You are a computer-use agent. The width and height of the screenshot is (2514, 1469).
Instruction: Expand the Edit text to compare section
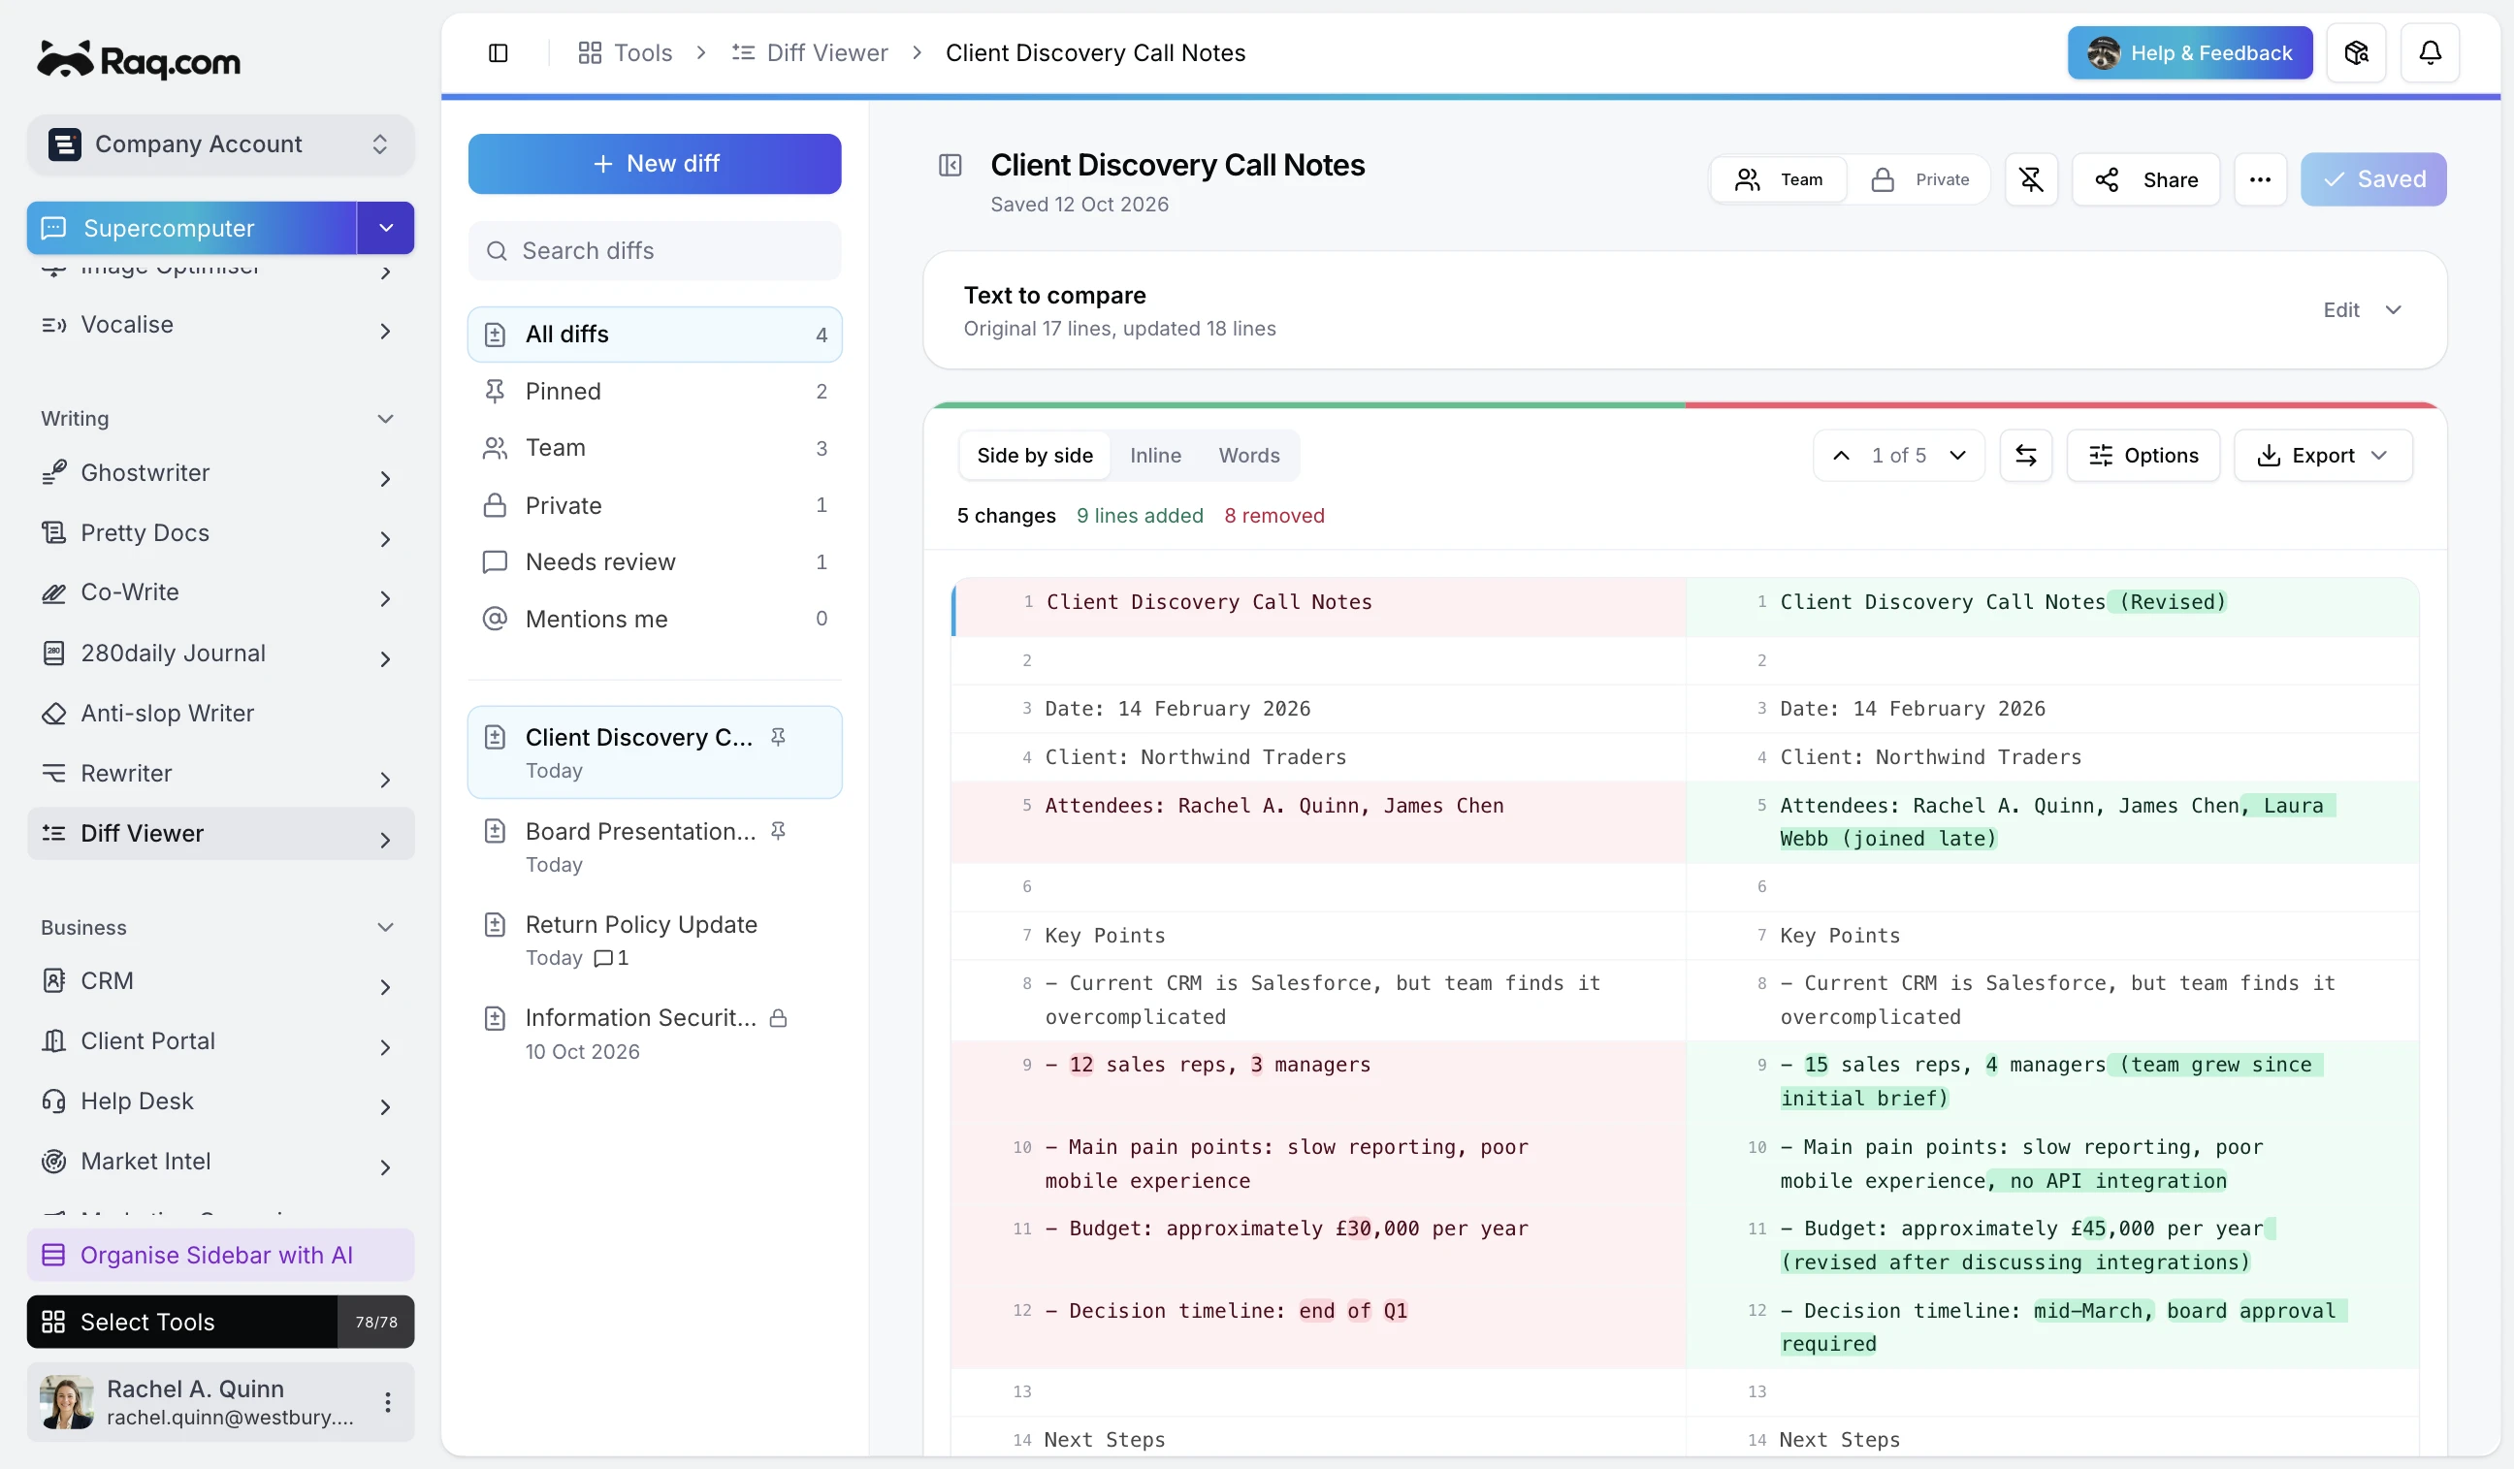coord(2362,310)
